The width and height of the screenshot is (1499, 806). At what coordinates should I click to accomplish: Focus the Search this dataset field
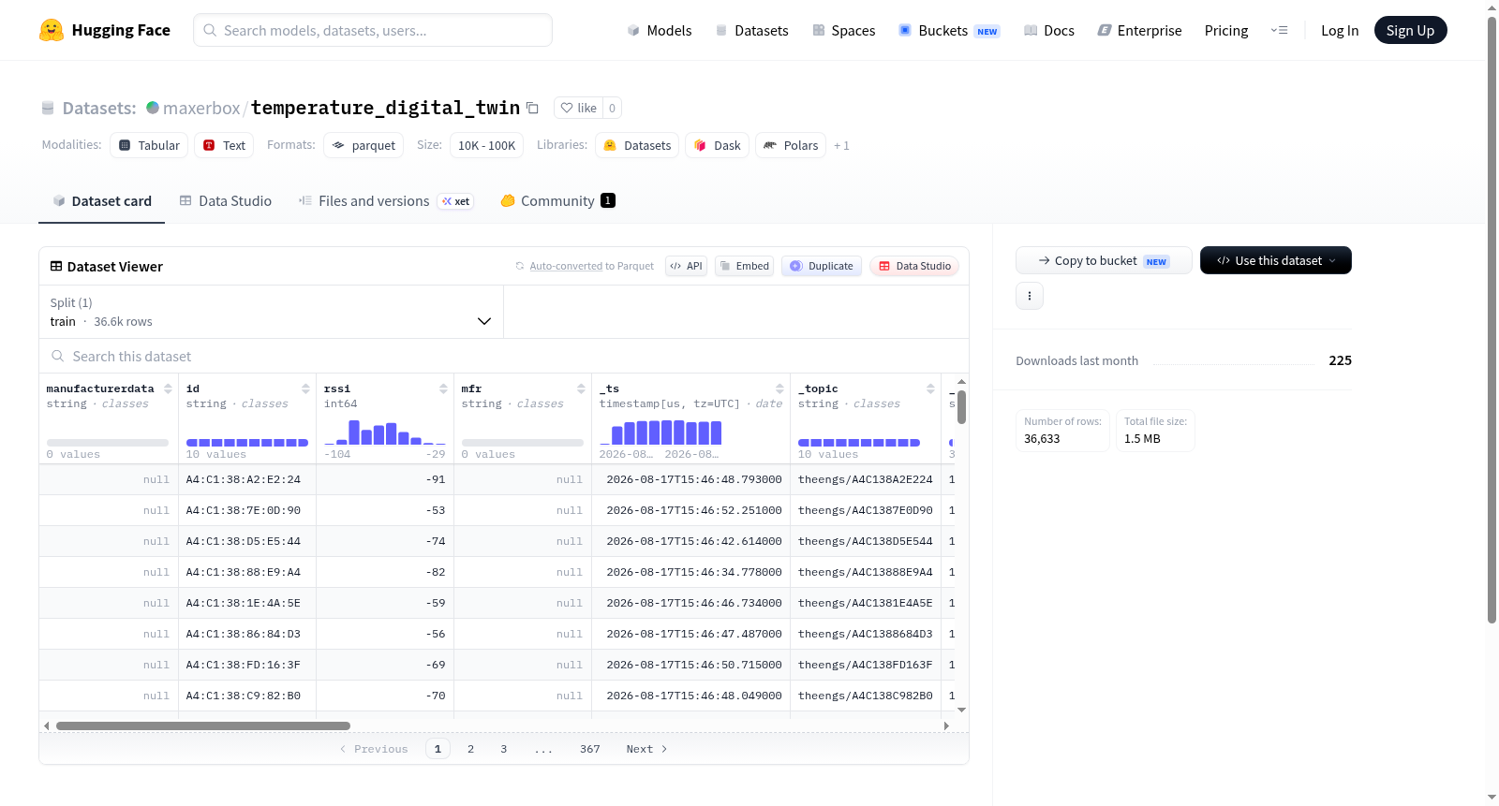[x=504, y=357]
